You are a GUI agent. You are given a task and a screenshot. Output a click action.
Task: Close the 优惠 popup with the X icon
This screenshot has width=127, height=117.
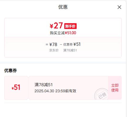point(119,7)
